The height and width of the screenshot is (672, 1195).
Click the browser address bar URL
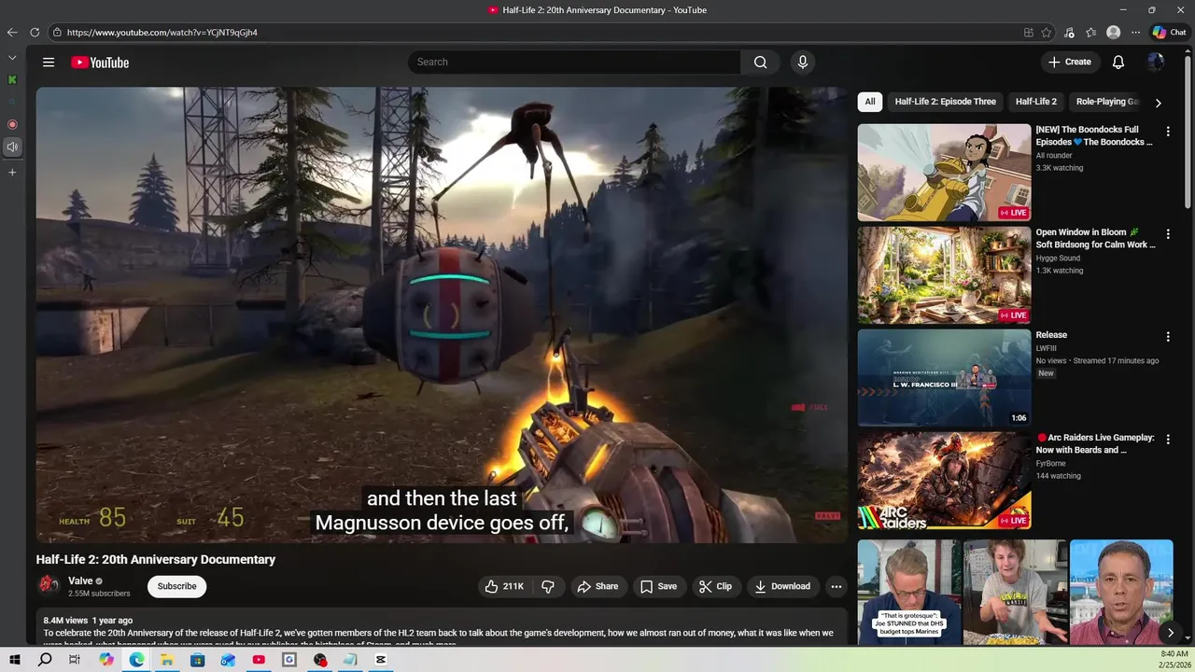pos(162,32)
